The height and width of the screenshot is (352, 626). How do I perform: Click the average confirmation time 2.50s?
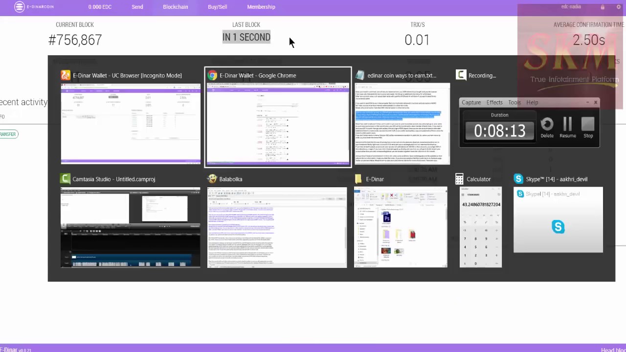coord(589,40)
